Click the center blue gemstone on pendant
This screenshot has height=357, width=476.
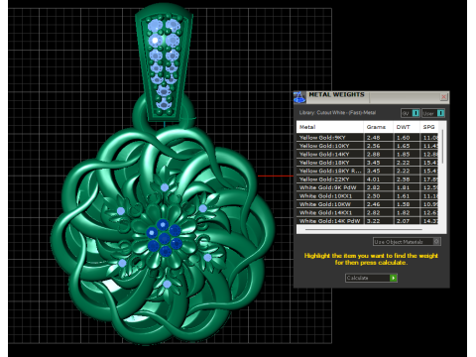165,238
